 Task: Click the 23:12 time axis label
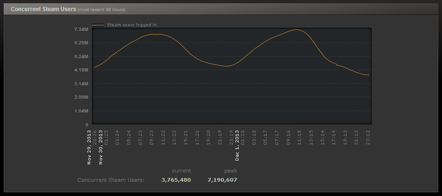pyautogui.click(x=368, y=137)
